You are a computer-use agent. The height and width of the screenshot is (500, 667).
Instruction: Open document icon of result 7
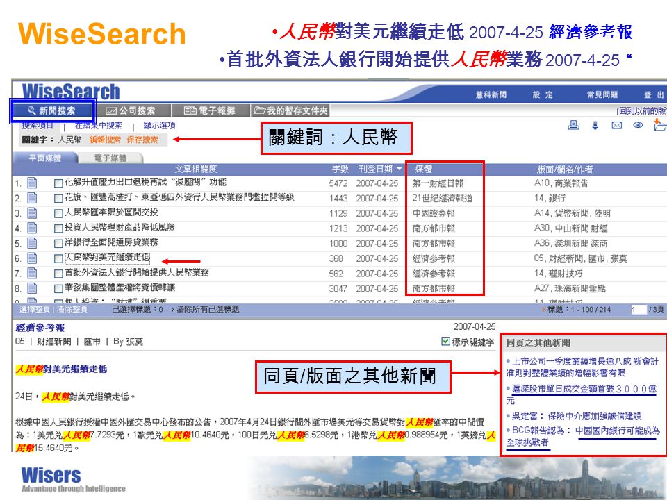click(x=32, y=274)
